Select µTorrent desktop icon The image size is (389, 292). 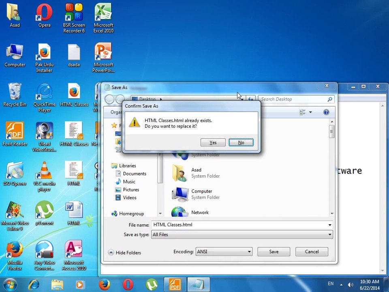click(44, 213)
